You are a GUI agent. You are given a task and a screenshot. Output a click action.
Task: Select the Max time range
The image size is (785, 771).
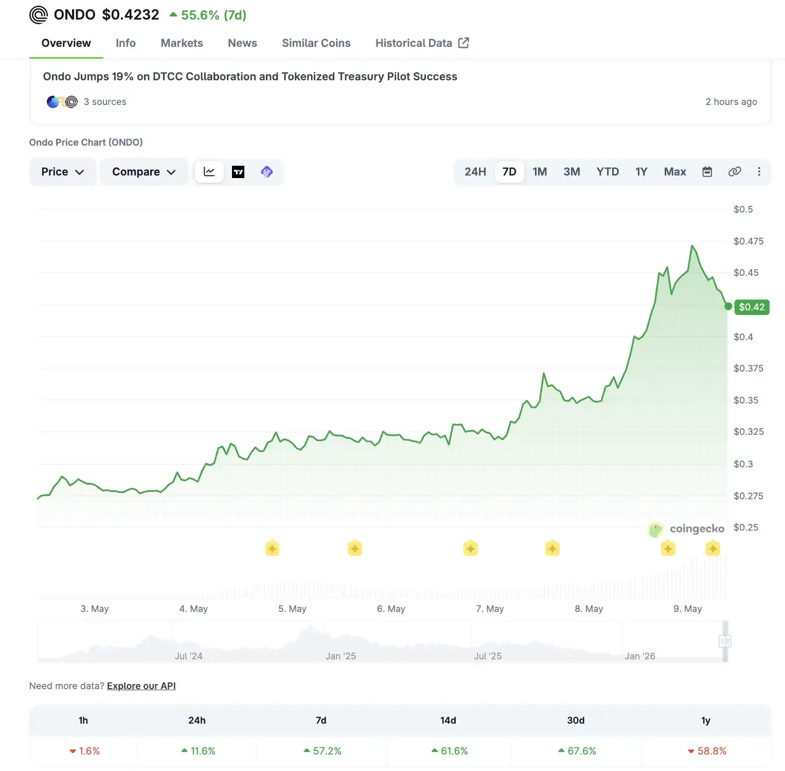pyautogui.click(x=675, y=172)
